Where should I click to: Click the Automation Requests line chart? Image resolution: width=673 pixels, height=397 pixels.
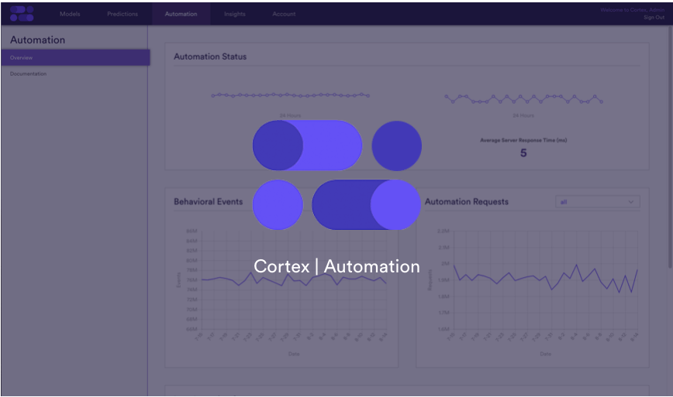[x=546, y=280]
